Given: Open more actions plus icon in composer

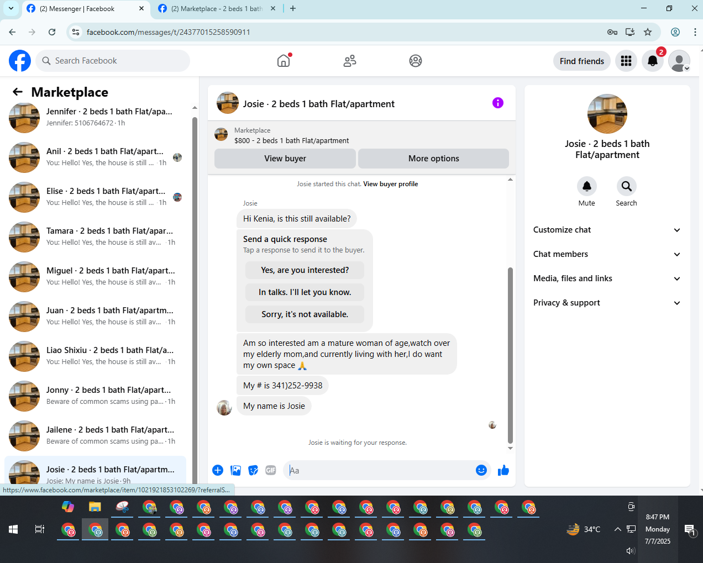Looking at the screenshot, I should click(218, 470).
